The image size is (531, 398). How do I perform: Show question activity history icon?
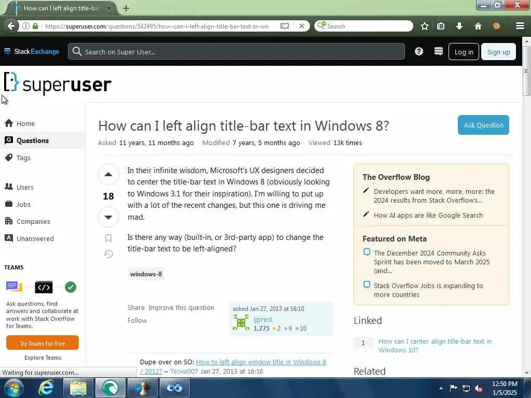click(108, 254)
